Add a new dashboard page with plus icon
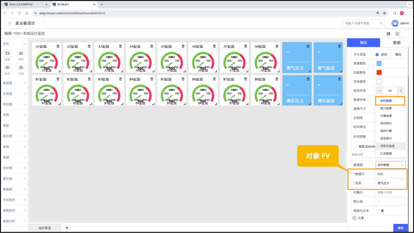414x233 pixels. 67,228
